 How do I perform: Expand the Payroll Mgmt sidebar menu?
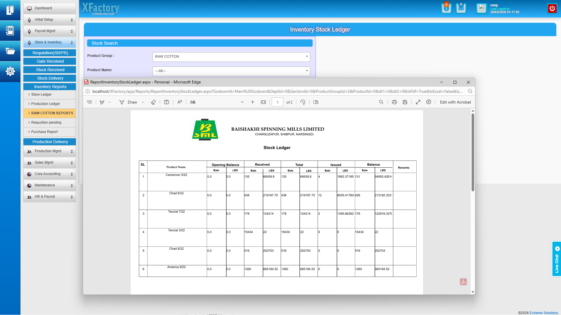pos(50,31)
